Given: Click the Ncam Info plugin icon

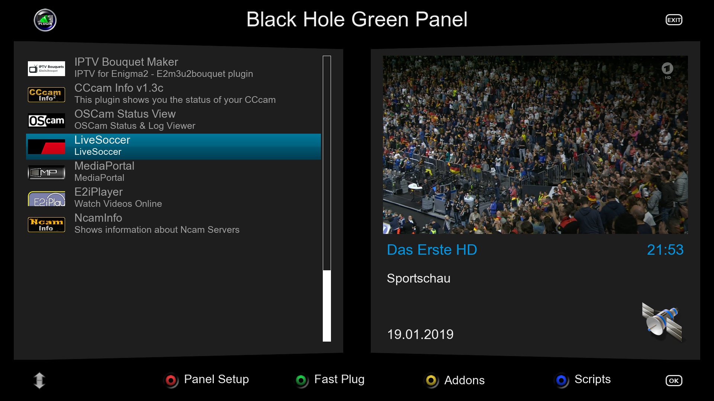Looking at the screenshot, I should (x=46, y=225).
